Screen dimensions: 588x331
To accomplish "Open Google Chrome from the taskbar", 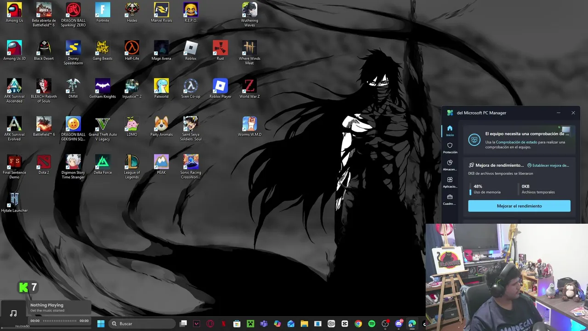I will tap(358, 324).
